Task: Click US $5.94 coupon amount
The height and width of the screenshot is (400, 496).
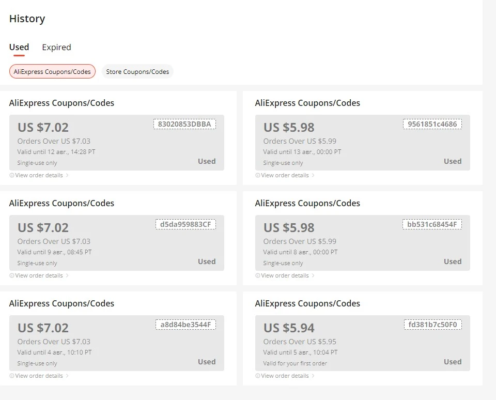Action: 289,328
